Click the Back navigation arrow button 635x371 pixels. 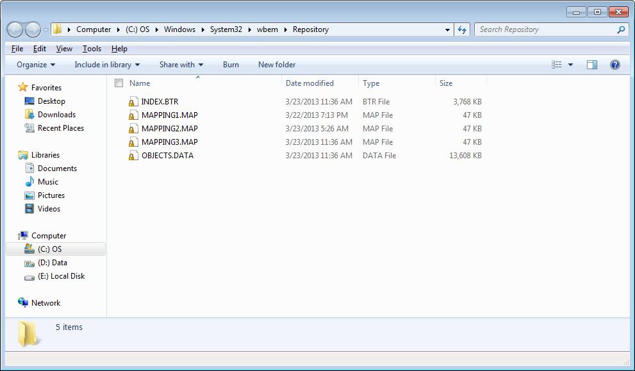(15, 29)
